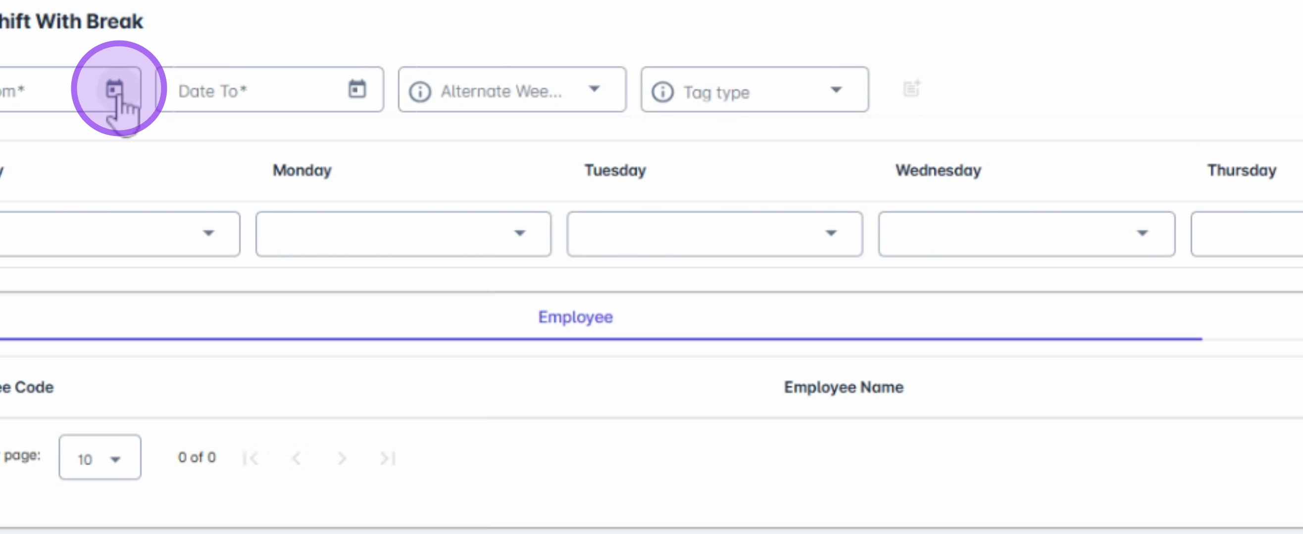Image resolution: width=1303 pixels, height=534 pixels.
Task: Expand the Alternate Week dropdown
Action: click(595, 89)
